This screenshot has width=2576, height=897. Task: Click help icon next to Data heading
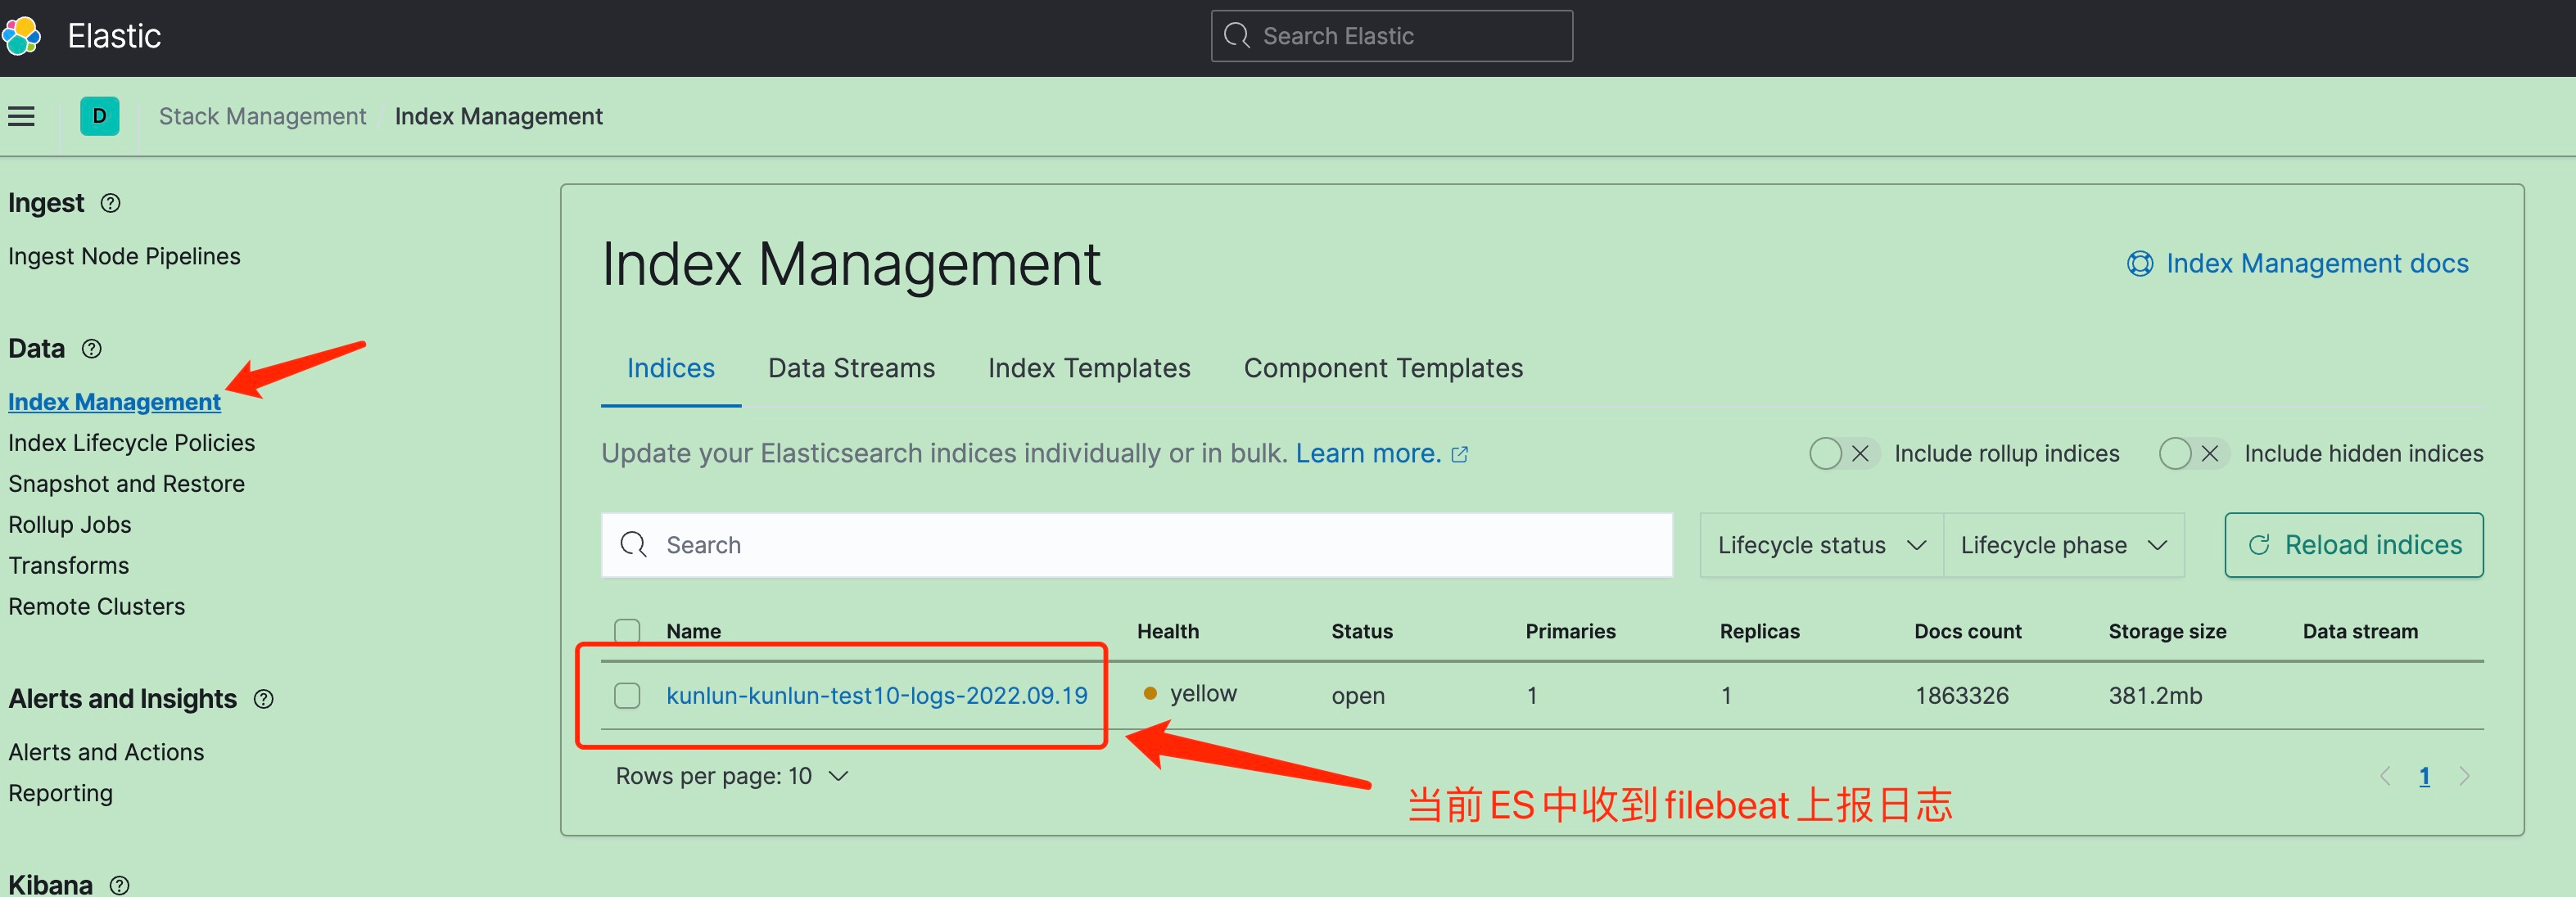(92, 349)
